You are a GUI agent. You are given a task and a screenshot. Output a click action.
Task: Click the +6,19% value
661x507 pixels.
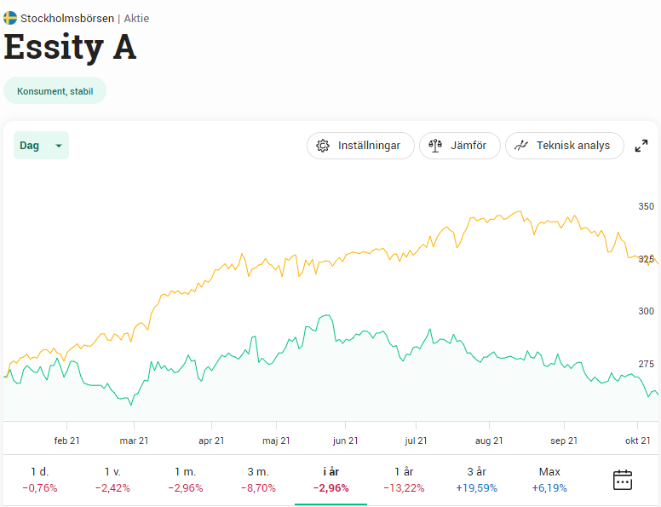pos(549,488)
